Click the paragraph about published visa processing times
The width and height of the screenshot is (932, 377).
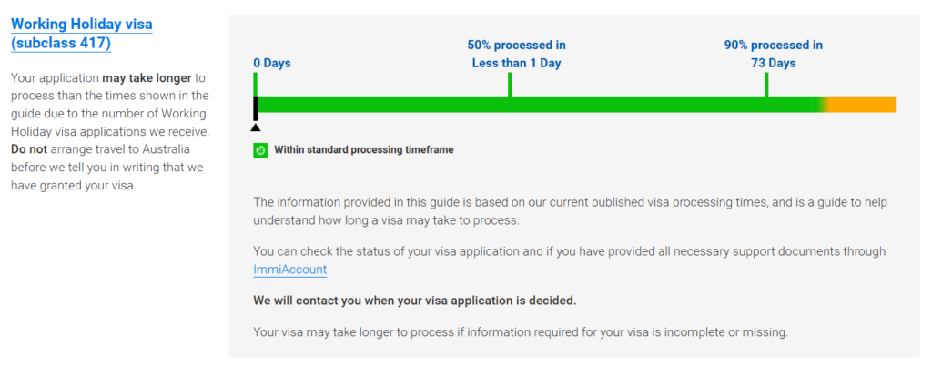tap(570, 211)
